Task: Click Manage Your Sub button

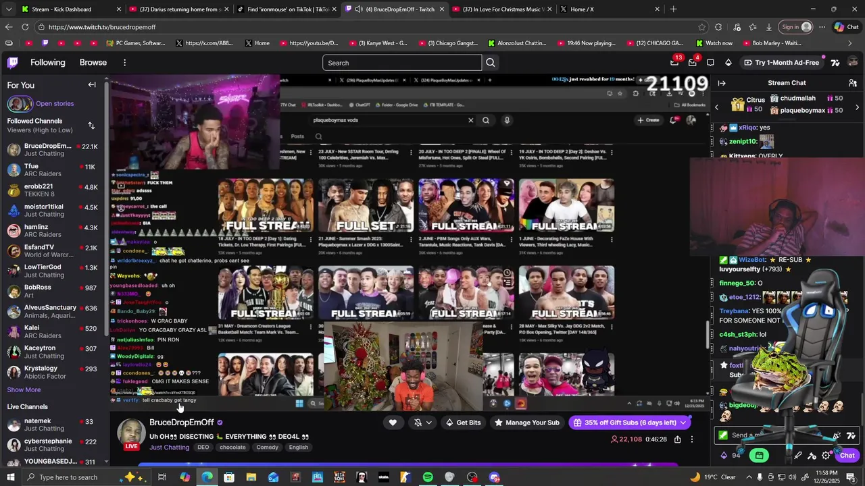Action: point(526,423)
